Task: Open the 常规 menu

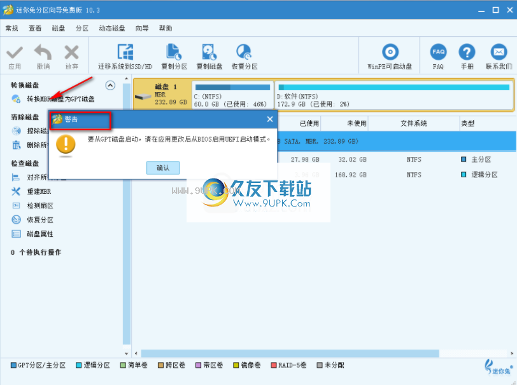Action: 12,29
